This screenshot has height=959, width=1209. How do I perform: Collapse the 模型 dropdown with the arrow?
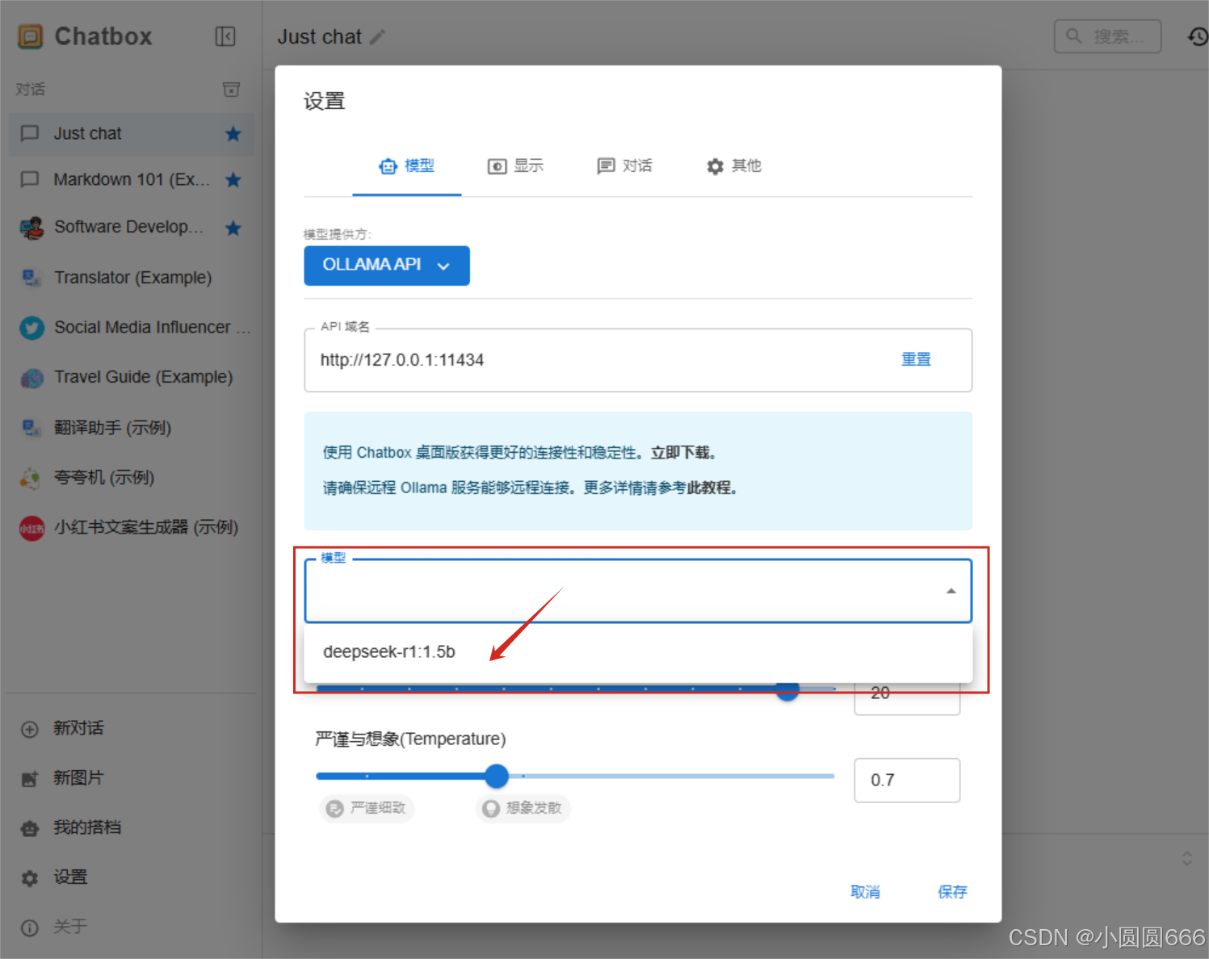(x=951, y=591)
